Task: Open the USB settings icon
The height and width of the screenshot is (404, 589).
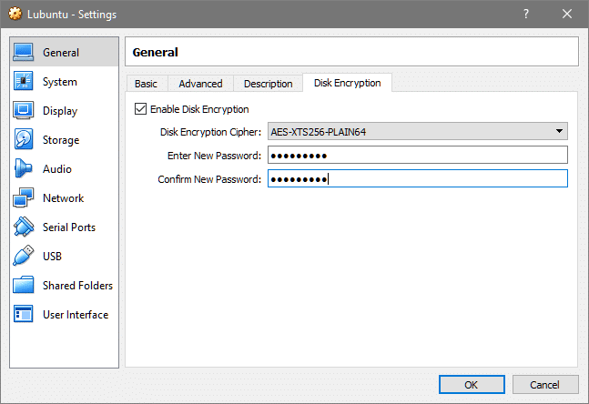Action: [25, 257]
